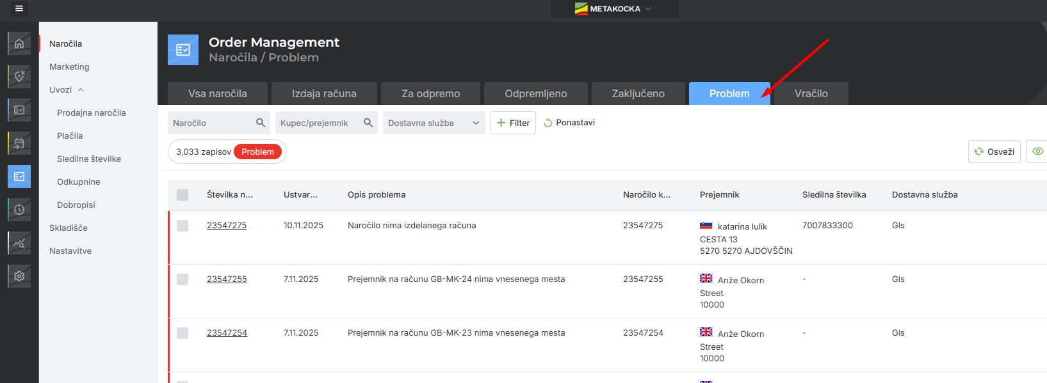Screen dimensions: 1047x383
Task: Open the blue-edged checklist sidebar icon
Action: click(x=19, y=110)
